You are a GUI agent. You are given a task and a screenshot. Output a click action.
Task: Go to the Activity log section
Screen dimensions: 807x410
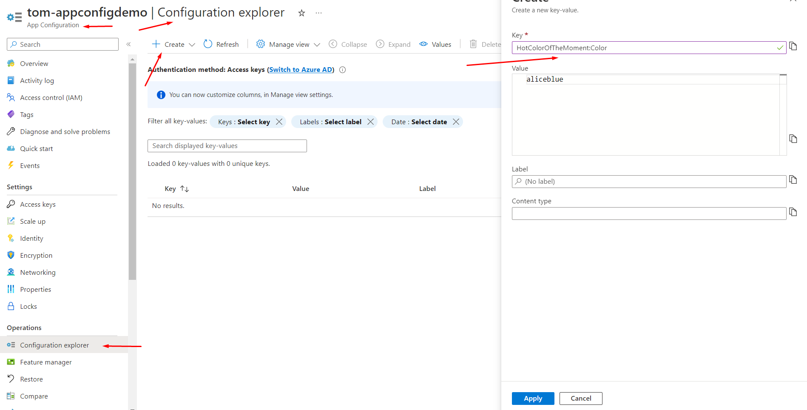point(37,80)
